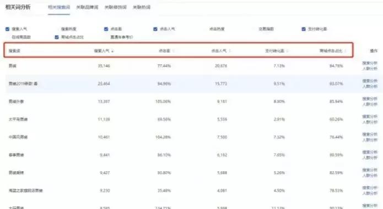This screenshot has width=383, height=209.
Task: Open 搜索分析 for the 男装外套 row
Action: 370,99
